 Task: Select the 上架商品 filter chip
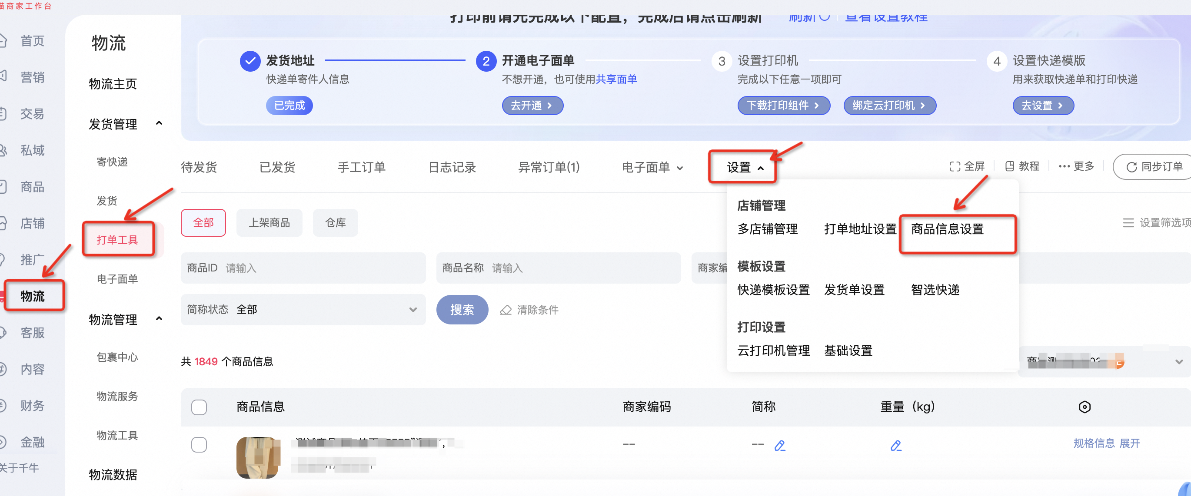click(x=269, y=223)
